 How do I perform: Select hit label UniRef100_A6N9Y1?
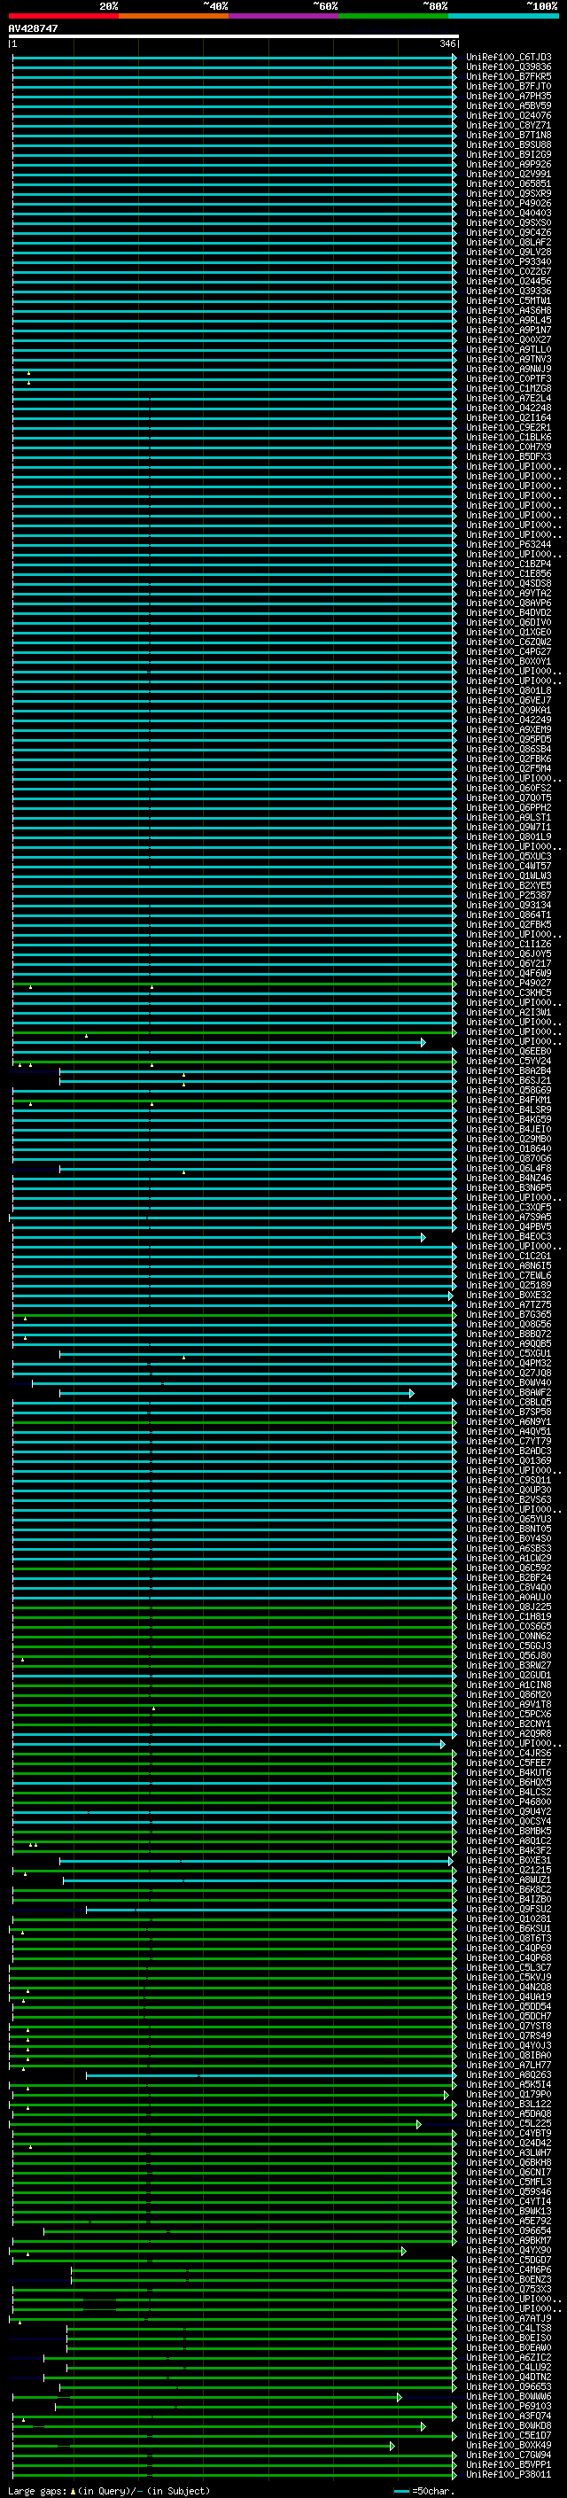pyautogui.click(x=509, y=1422)
